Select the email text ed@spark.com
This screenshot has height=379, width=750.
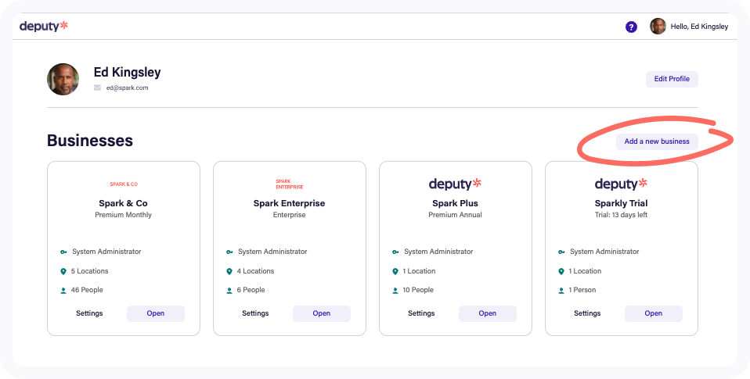(x=128, y=88)
